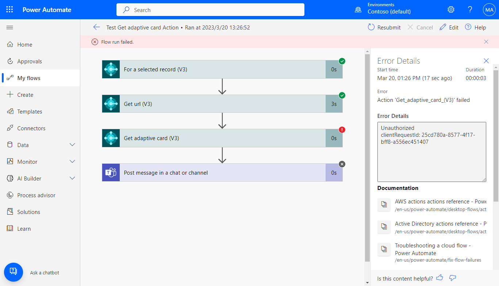Screen dimensions: 499x286
Task: Expand the AI Builder chevron
Action: click(72, 178)
